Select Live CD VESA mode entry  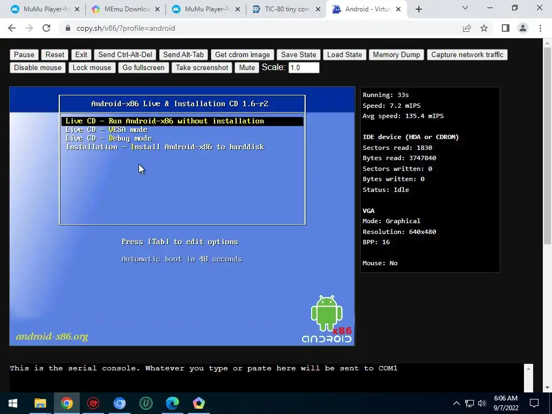[x=182, y=130]
